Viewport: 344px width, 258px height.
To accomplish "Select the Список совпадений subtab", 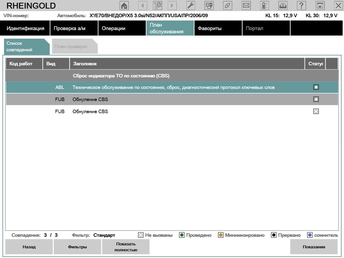I will click(27, 47).
